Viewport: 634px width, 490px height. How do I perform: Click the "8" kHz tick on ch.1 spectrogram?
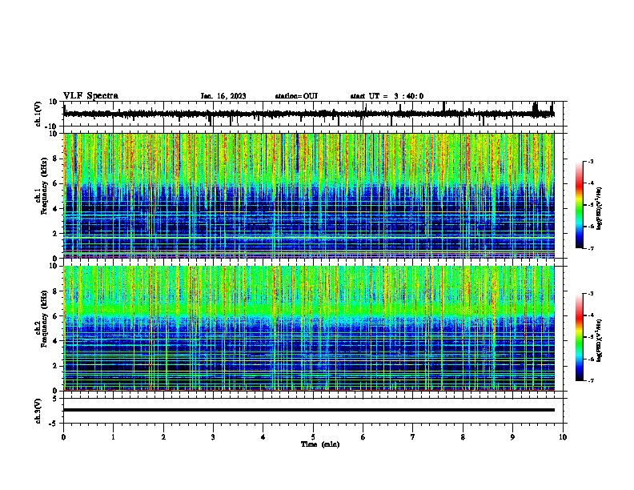coord(55,159)
